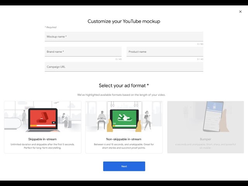Screen dimensions: 248x186
Task: Click the Next button
Action: pyautogui.click(x=124, y=166)
